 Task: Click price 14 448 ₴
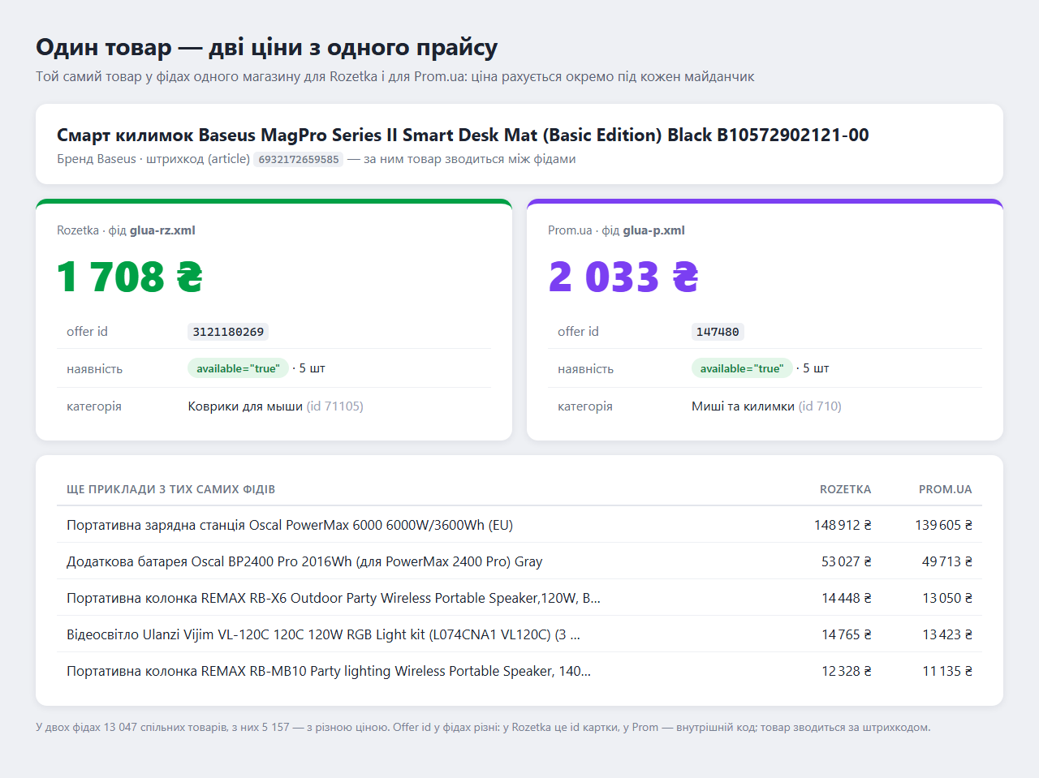point(846,598)
